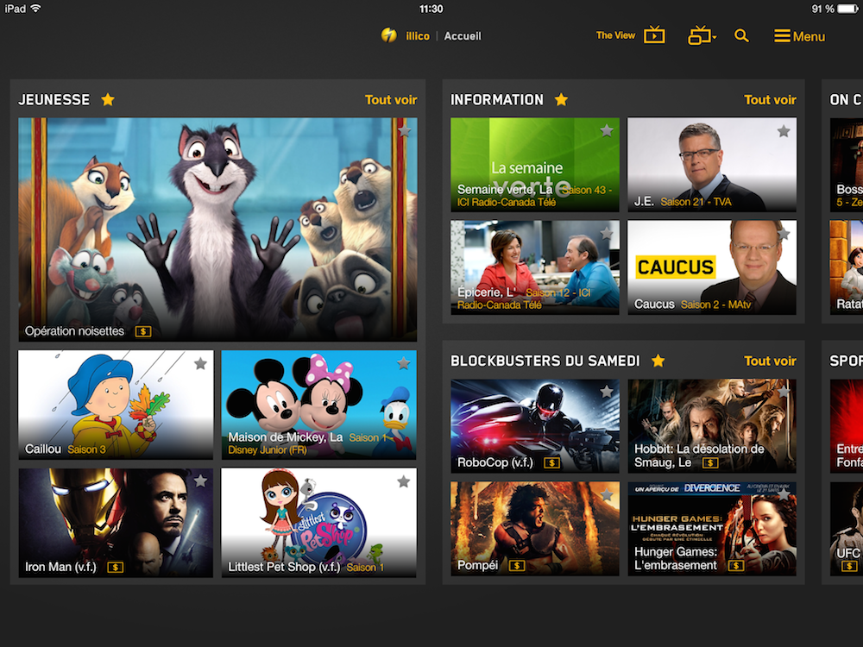Toggle favorite star on Caillou thumbnail

tap(200, 363)
